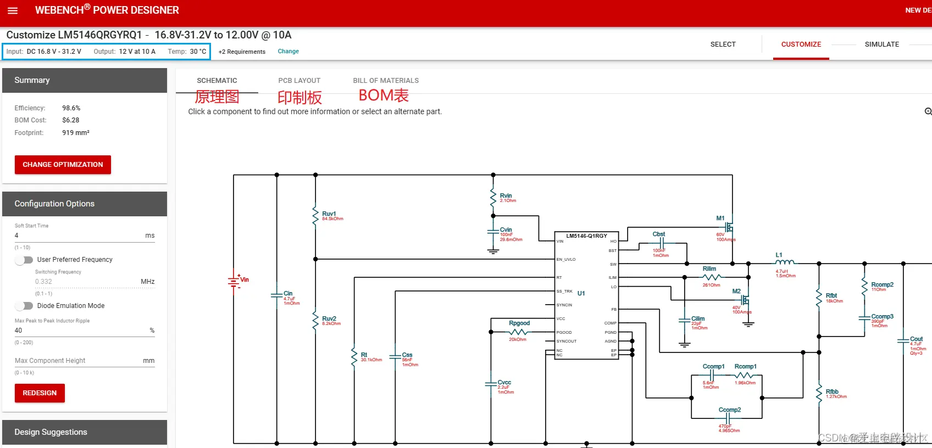
Task: Edit the Soft Start Time field
Action: [85, 236]
